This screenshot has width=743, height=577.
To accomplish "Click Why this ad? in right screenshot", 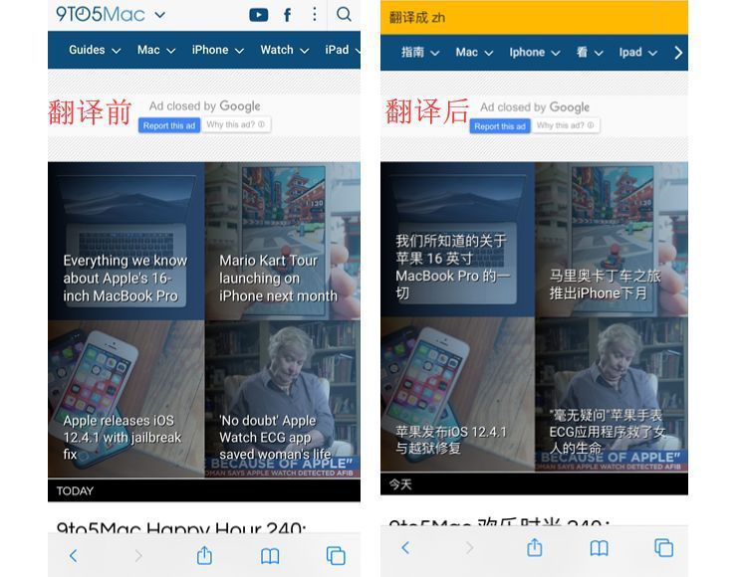I will click(x=566, y=125).
